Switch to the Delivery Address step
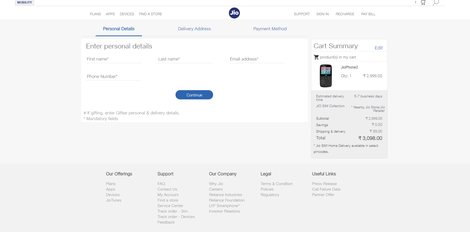 pos(194,29)
